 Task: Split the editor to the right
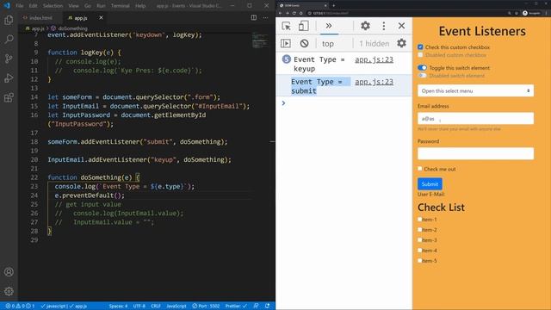254,17
